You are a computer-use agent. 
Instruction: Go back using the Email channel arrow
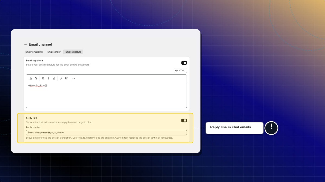coord(25,44)
